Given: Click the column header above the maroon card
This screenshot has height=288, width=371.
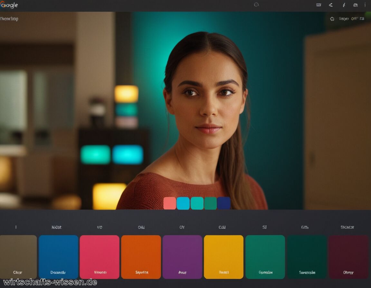Looking at the screenshot, I should coord(347,227).
